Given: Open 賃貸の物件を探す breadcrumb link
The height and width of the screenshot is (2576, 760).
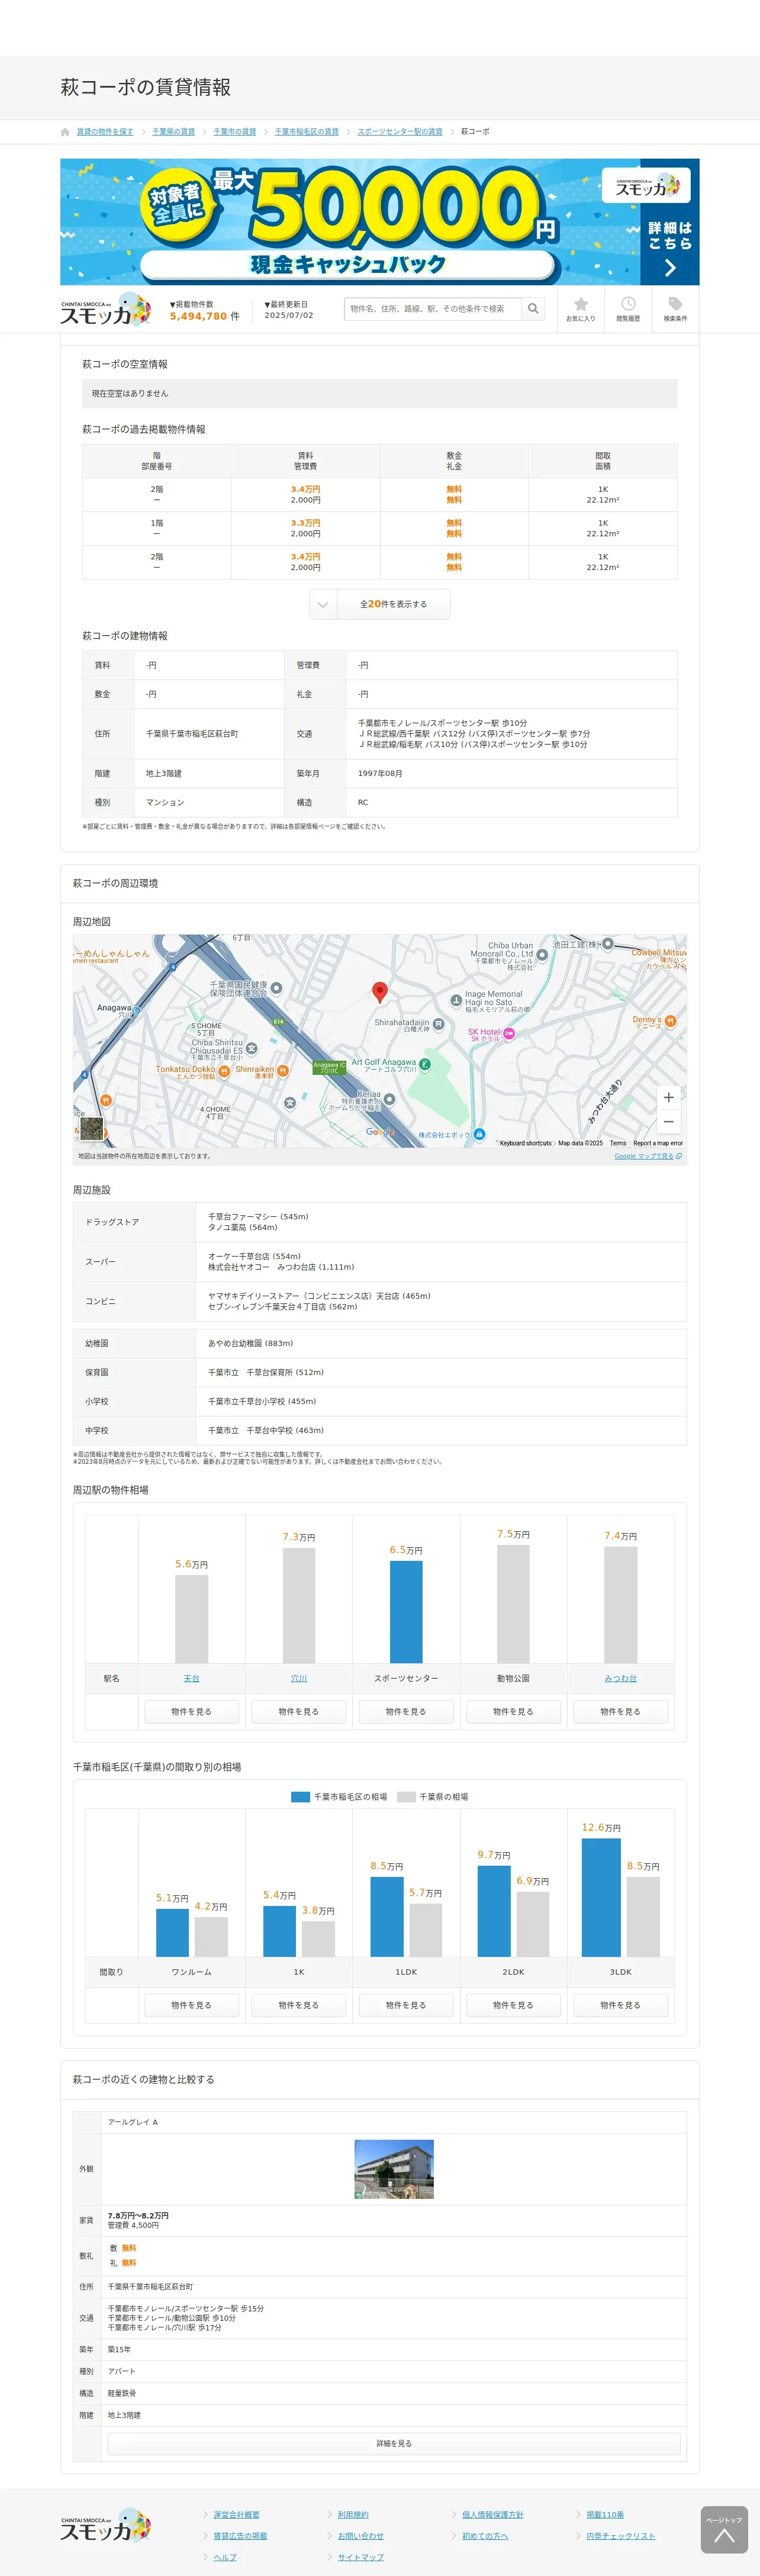Looking at the screenshot, I should (105, 132).
